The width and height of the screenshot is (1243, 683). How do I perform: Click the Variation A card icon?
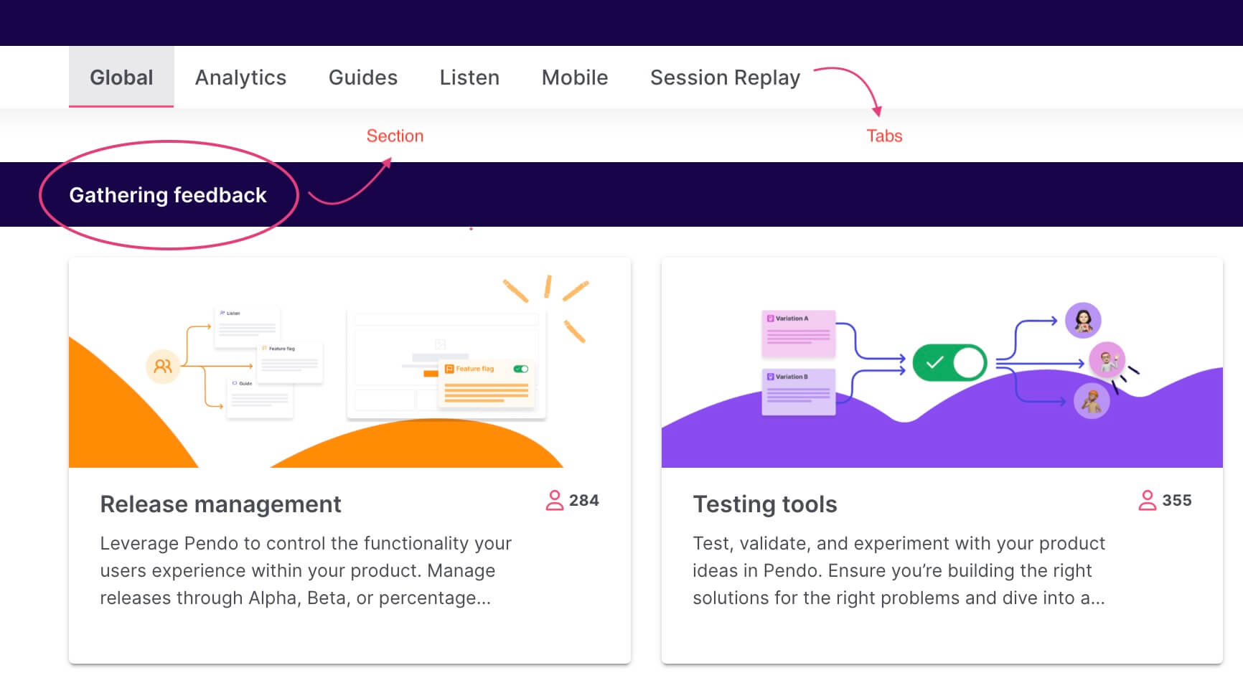pos(770,319)
